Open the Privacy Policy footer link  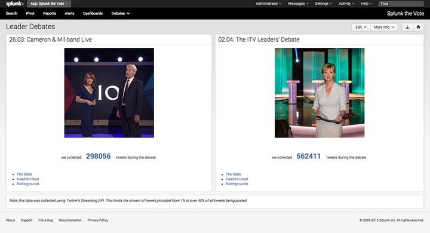pyautogui.click(x=98, y=220)
